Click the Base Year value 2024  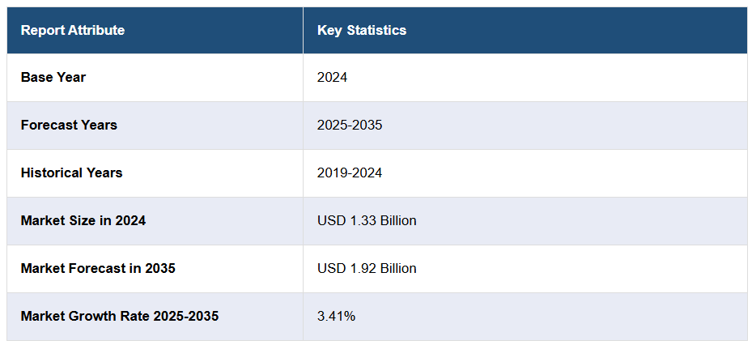coord(332,78)
